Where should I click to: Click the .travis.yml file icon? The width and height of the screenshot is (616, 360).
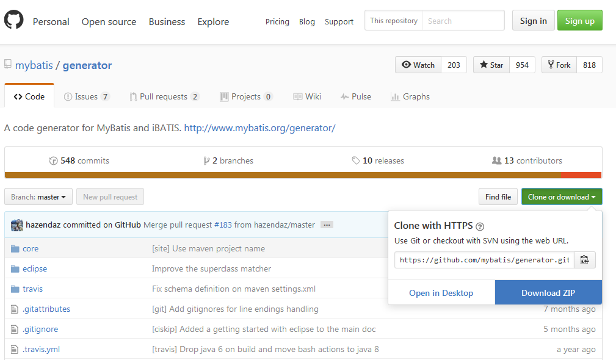tap(15, 350)
